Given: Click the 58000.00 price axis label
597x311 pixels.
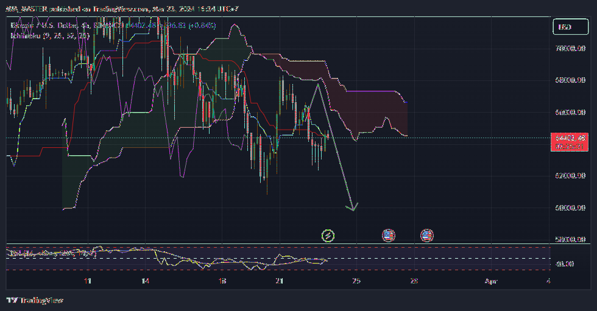Looking at the screenshot, I should tap(570, 240).
